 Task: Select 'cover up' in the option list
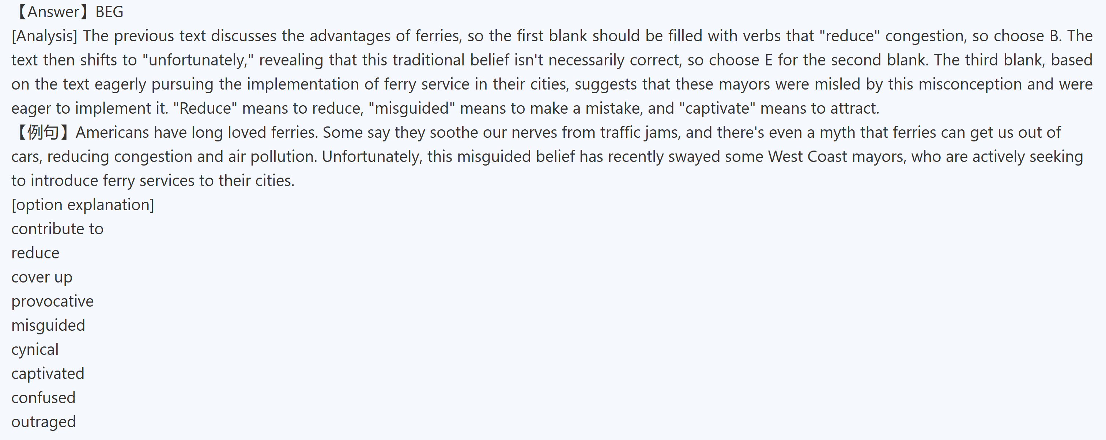42,277
